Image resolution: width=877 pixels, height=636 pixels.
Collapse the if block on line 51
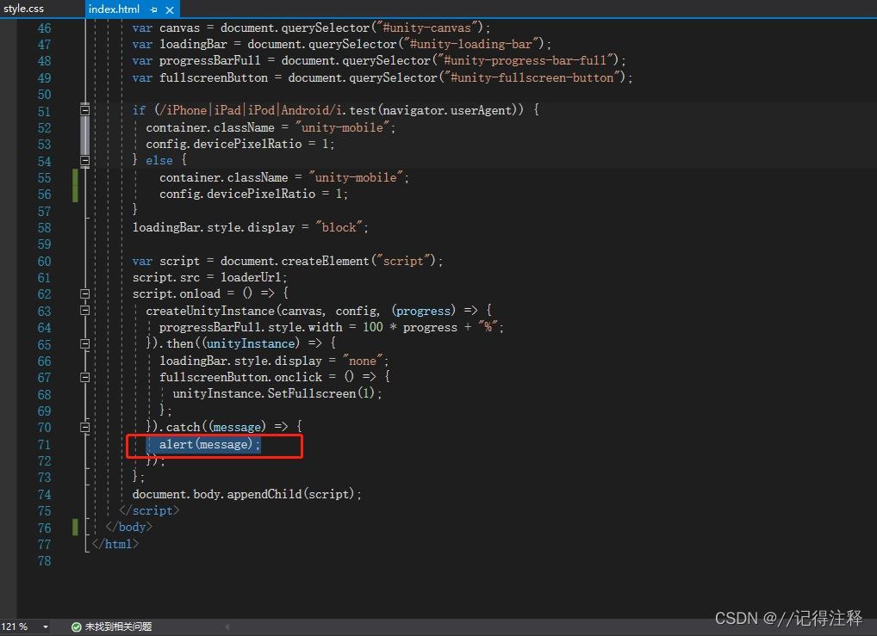[x=85, y=110]
